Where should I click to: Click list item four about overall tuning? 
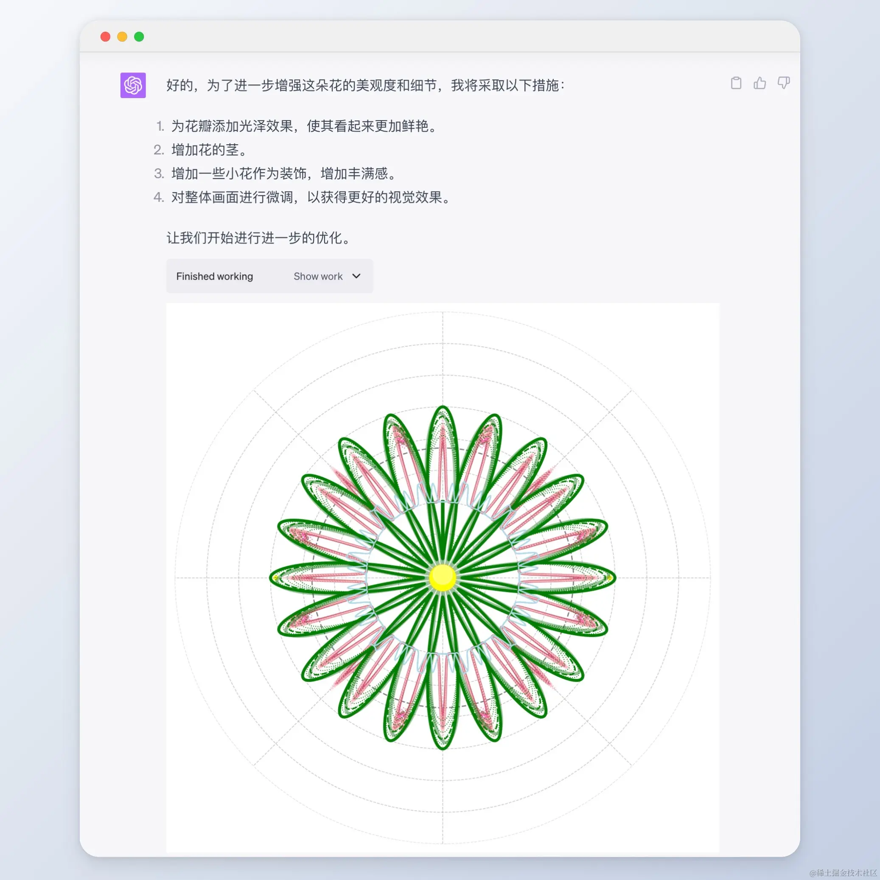(311, 197)
